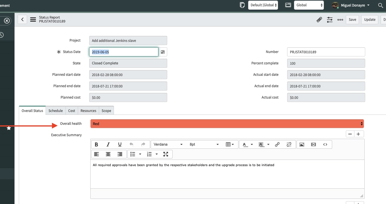This screenshot has width=386, height=204.
Task: Insert a bulleted list
Action: [132, 154]
